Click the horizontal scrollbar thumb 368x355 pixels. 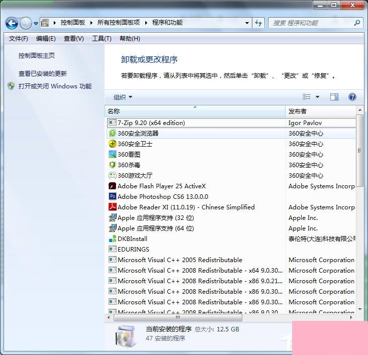coord(177,317)
